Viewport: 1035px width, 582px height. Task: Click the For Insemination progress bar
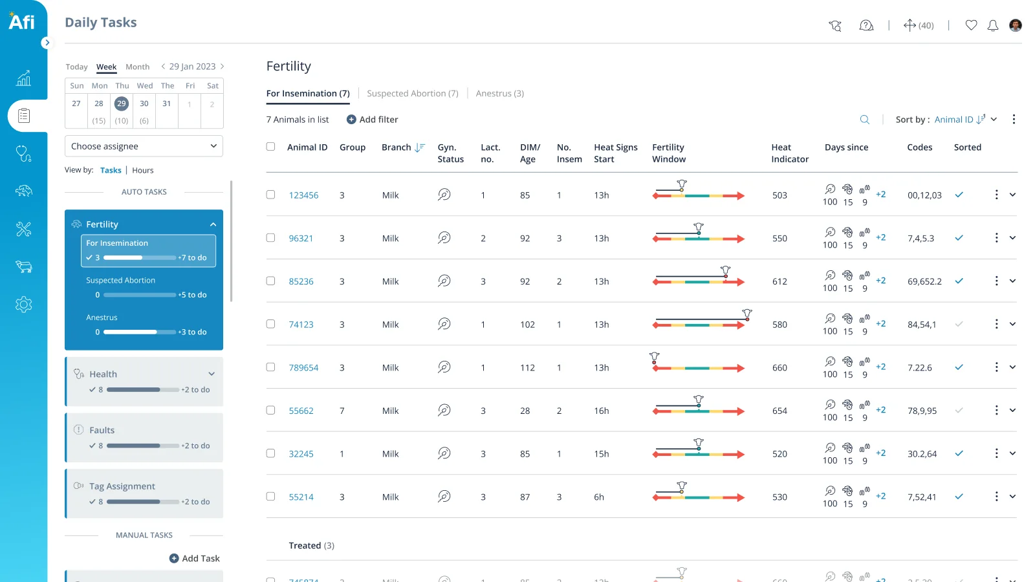[x=140, y=257]
